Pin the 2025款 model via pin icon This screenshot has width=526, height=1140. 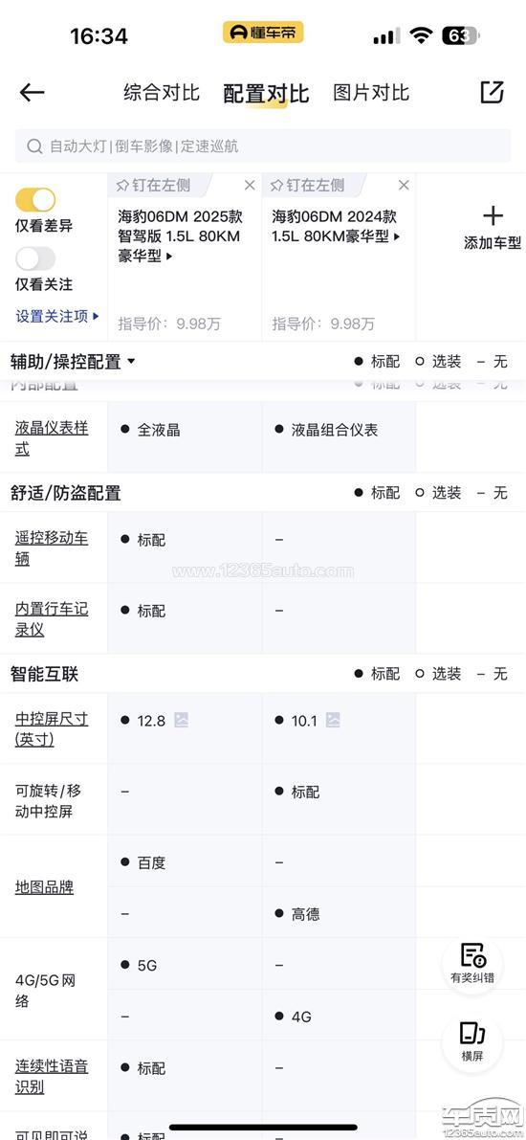pyautogui.click(x=122, y=186)
